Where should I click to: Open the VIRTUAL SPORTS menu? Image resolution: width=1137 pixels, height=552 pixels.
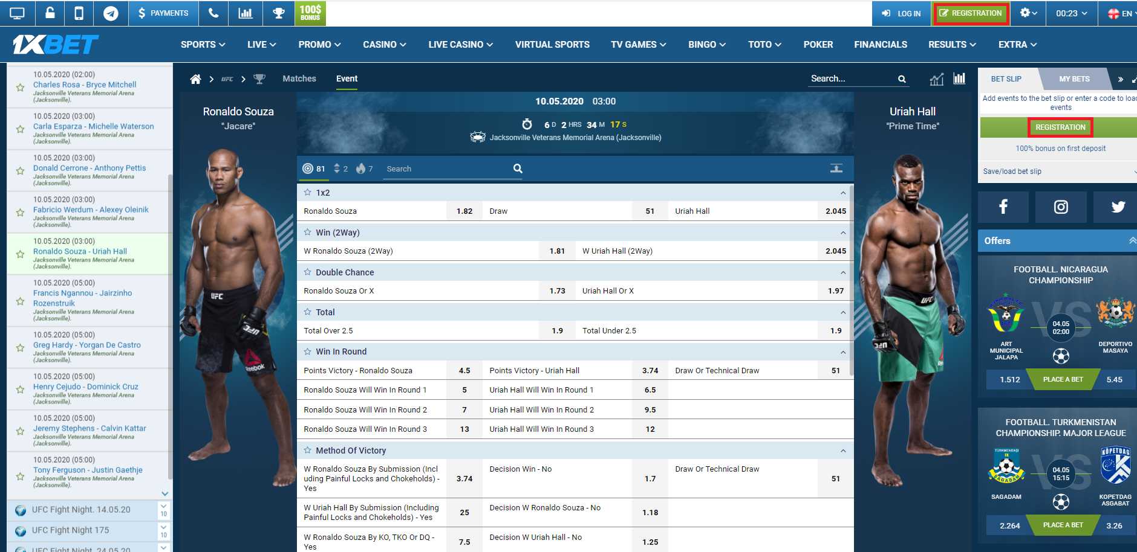(x=552, y=45)
